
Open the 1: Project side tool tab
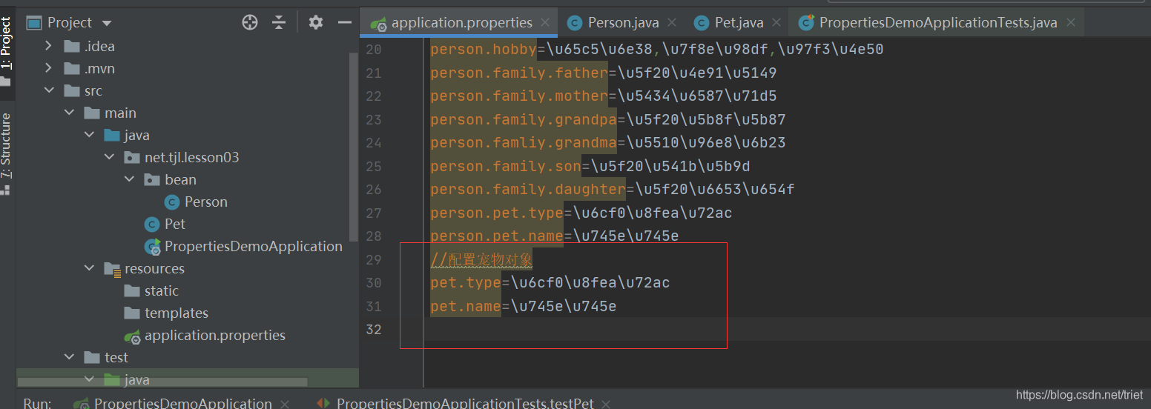pos(7,43)
